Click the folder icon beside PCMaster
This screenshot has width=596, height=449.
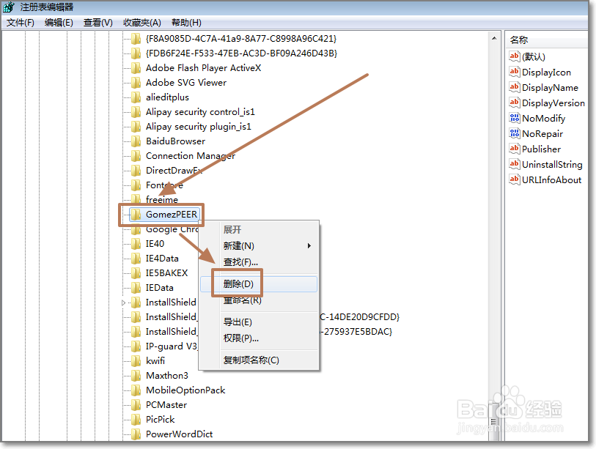point(136,405)
